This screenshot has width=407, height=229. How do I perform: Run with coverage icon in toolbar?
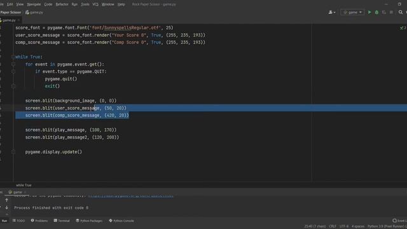[384, 12]
